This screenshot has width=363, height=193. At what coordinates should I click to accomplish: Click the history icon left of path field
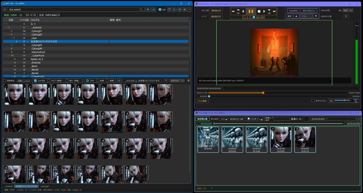4,10
